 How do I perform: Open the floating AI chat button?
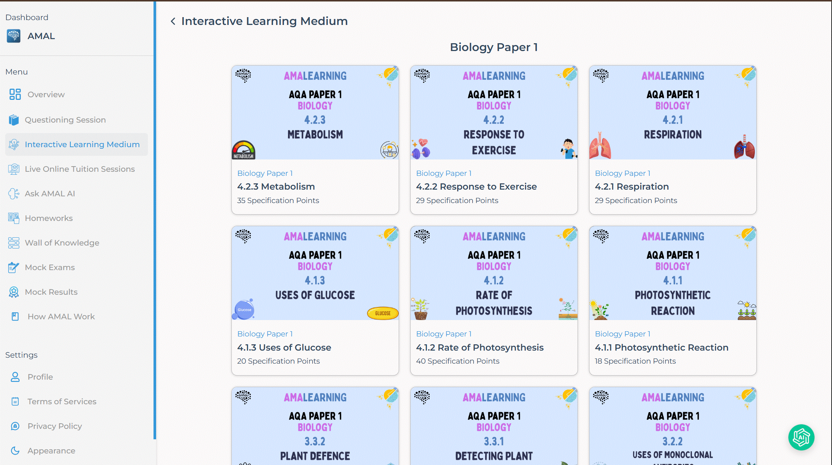[801, 437]
